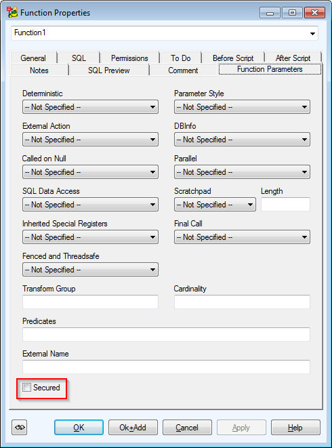Expand the SQL Data Access dropdown
Screen dimensions: 332x448
[x=90, y=205]
